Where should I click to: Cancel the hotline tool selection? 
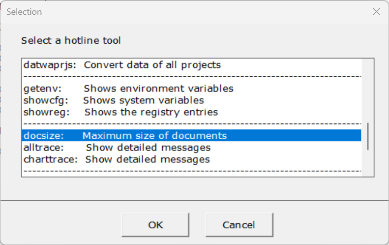239,225
